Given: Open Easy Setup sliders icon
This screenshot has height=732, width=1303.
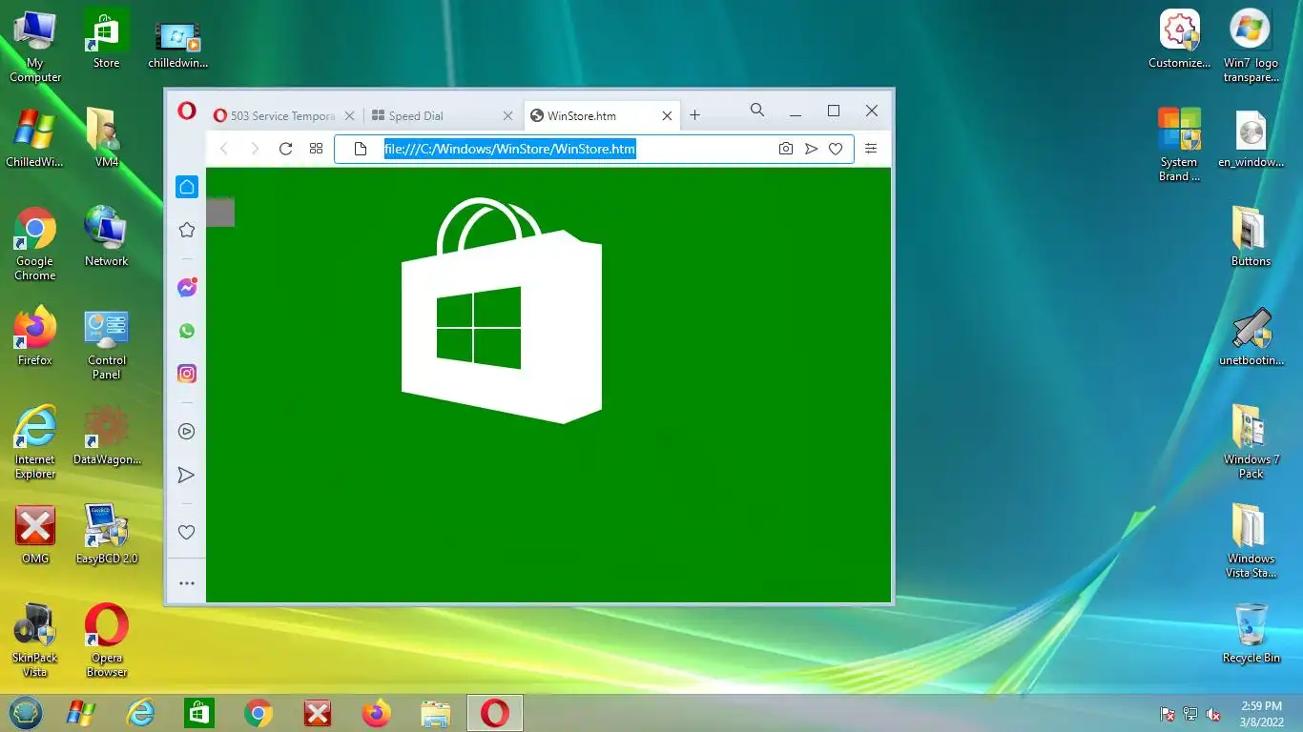Looking at the screenshot, I should click(x=871, y=149).
